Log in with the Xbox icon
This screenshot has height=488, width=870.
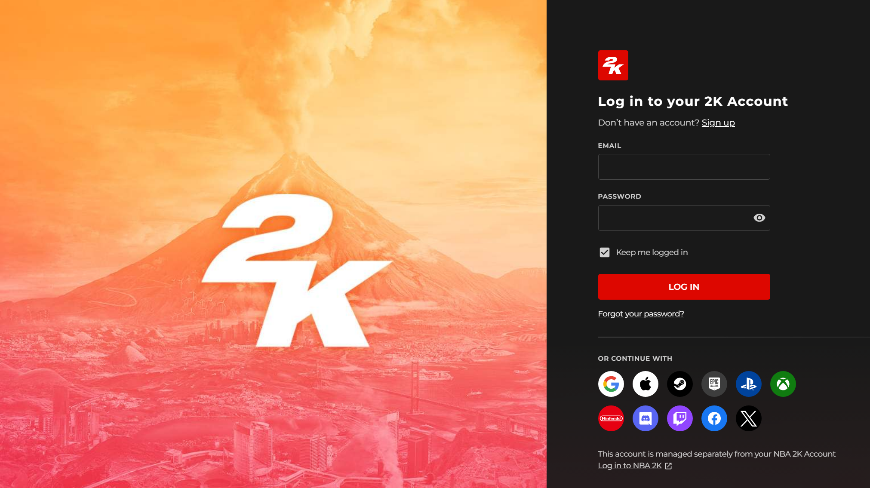click(783, 384)
